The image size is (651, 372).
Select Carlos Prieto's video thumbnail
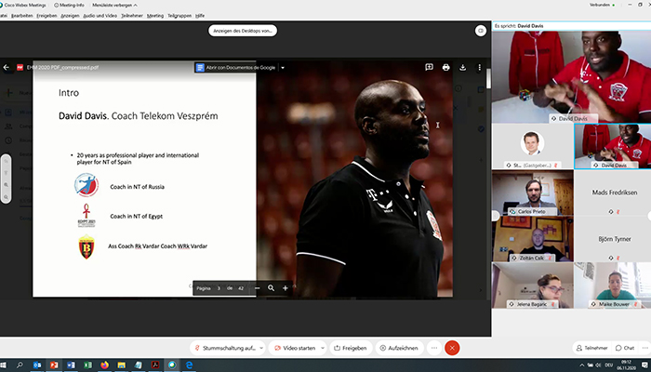click(532, 193)
